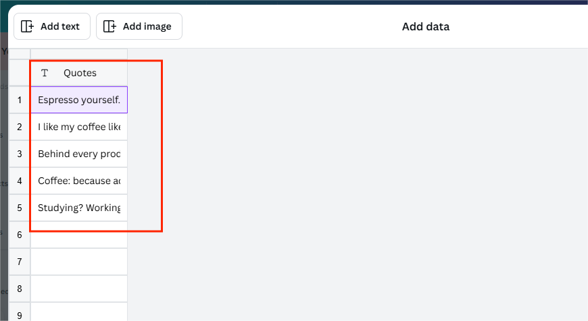Image resolution: width=588 pixels, height=321 pixels.
Task: Click row number 1 header
Action: 20,100
